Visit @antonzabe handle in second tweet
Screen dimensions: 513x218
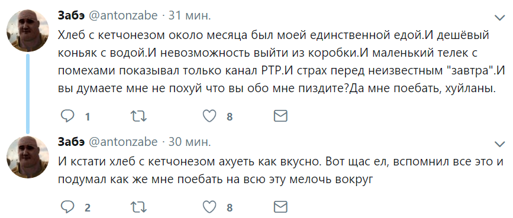coord(123,142)
